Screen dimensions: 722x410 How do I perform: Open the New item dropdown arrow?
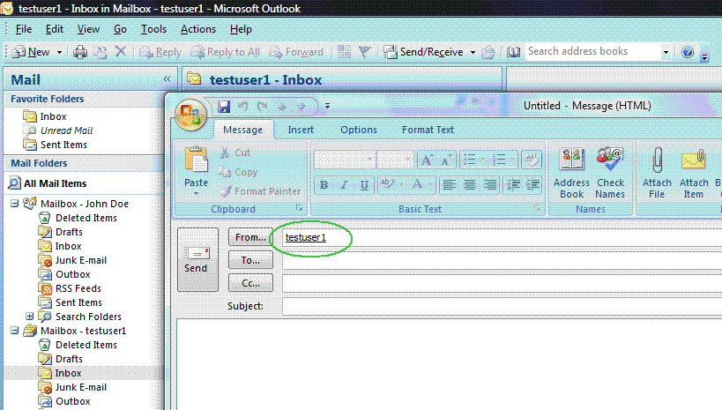59,53
